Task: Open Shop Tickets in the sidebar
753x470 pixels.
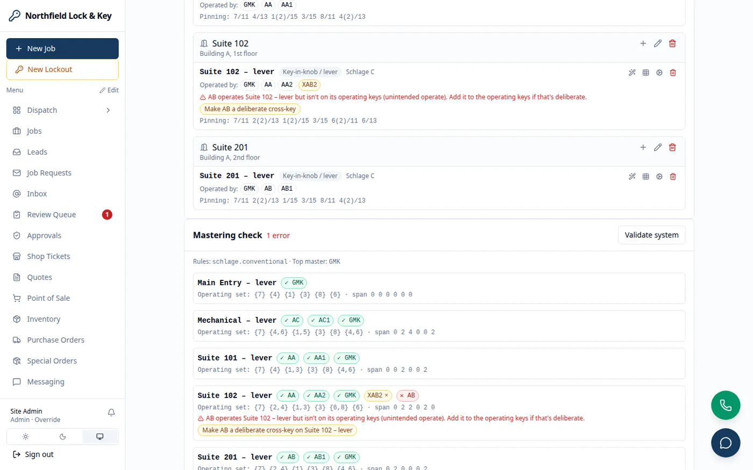Action: [x=62, y=256]
